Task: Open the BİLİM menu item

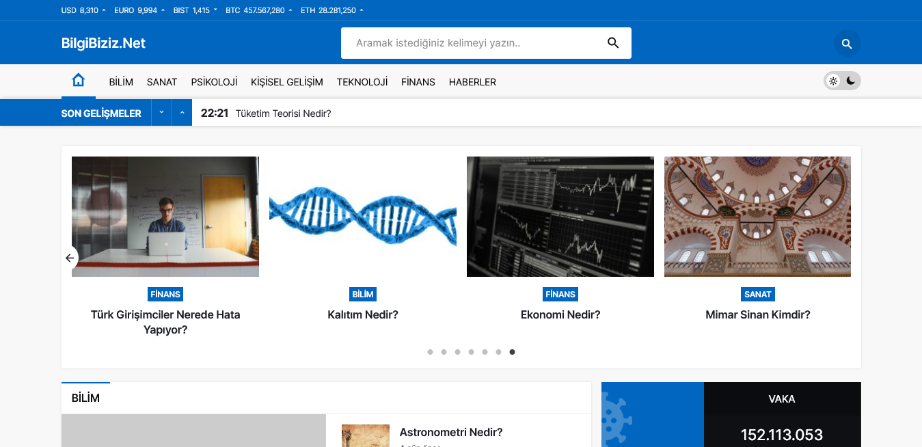Action: 121,82
